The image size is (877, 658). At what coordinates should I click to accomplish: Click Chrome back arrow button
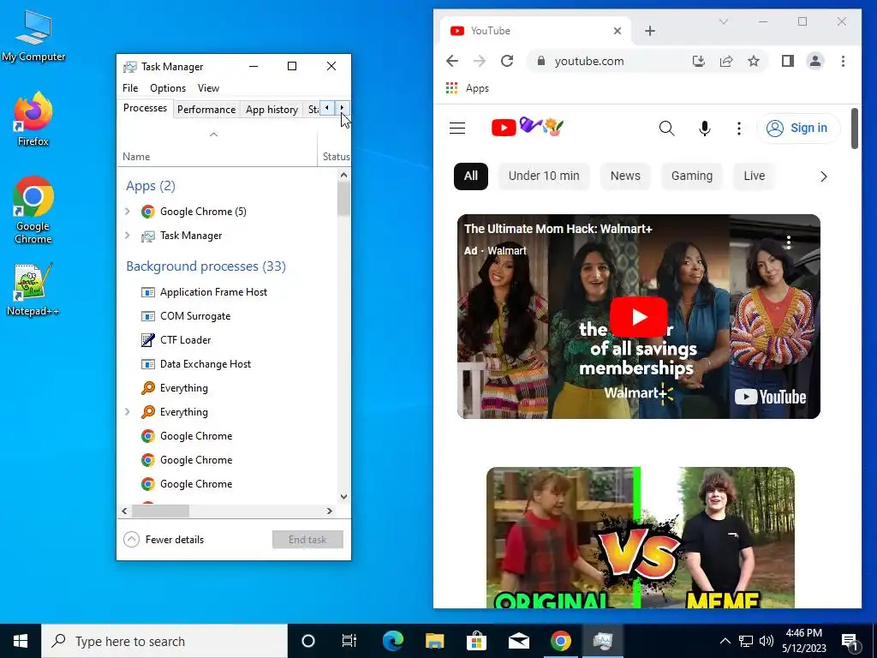click(x=452, y=61)
